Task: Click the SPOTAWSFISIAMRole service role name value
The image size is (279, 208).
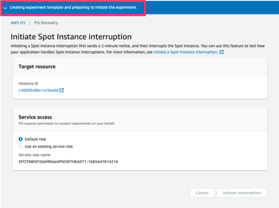Action: point(68,162)
